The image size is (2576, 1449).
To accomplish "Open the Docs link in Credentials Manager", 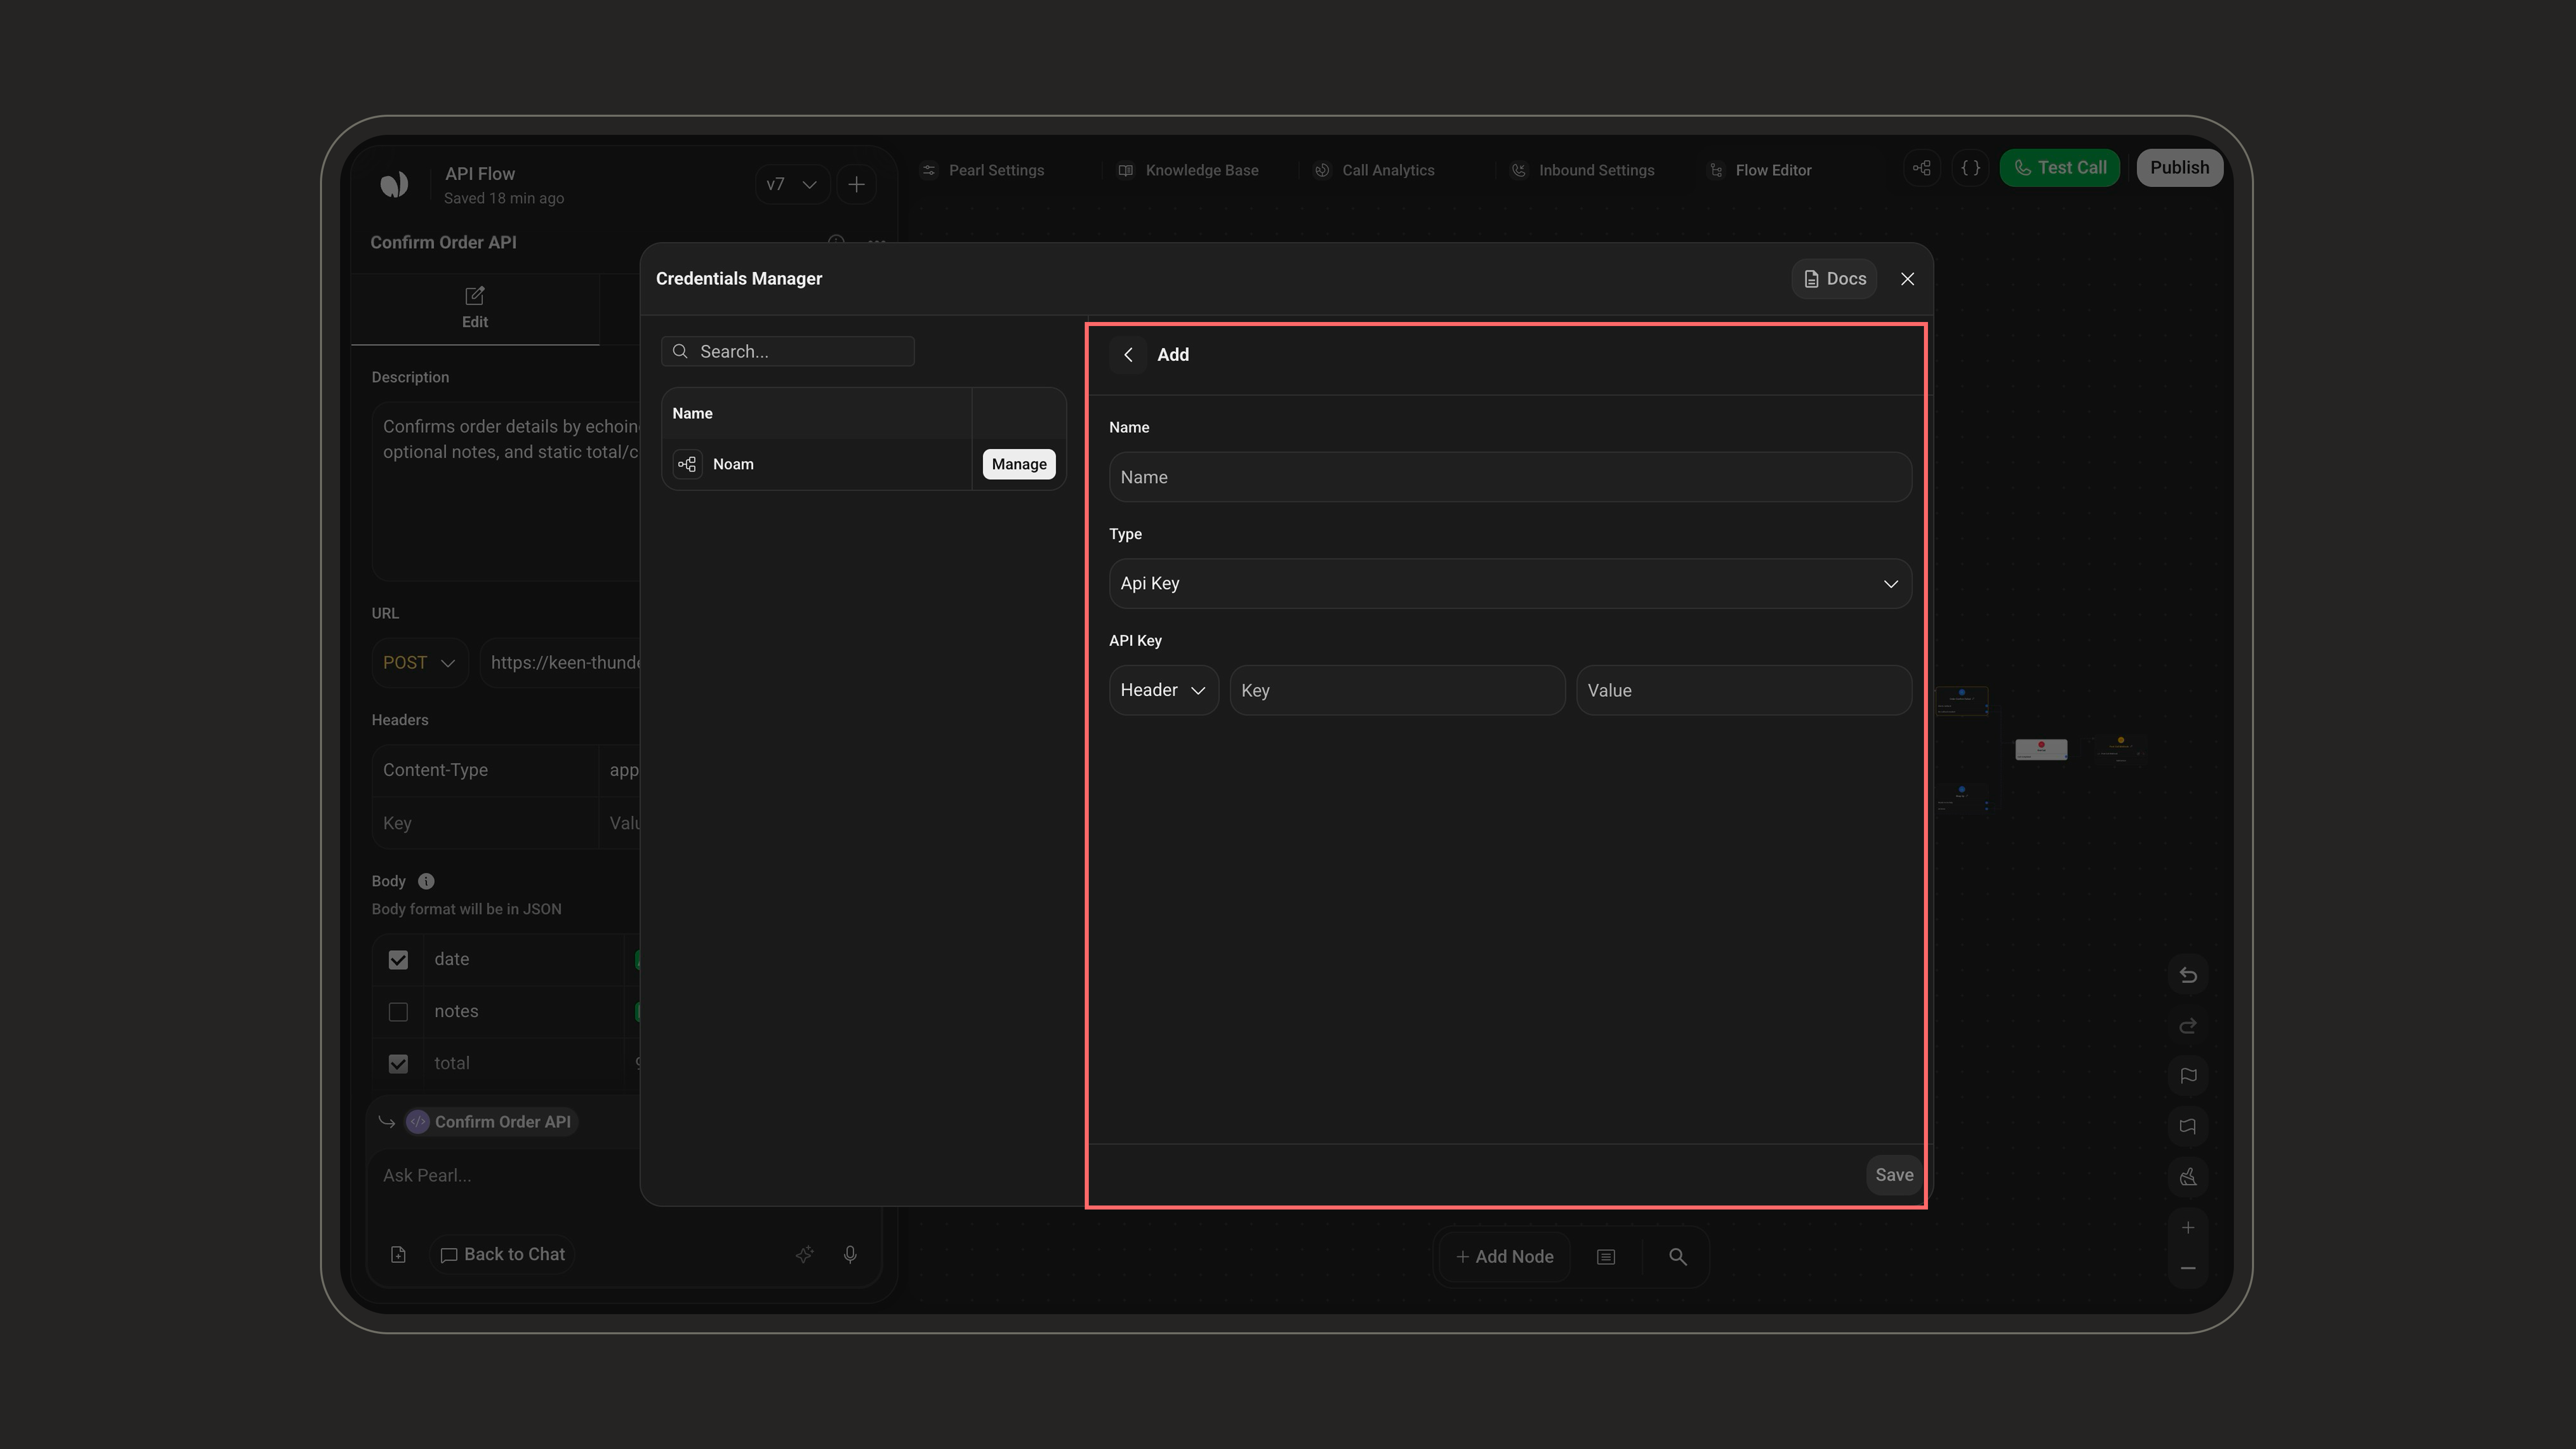I will point(1834,279).
